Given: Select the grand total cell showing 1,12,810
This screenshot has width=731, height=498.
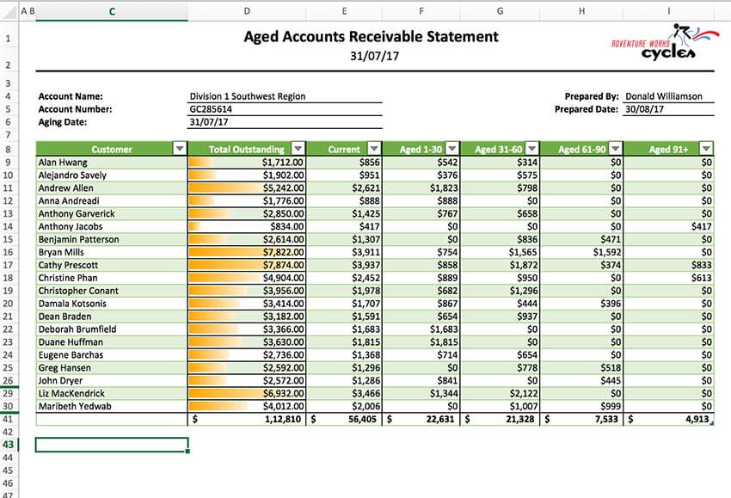Looking at the screenshot, I should coord(249,419).
